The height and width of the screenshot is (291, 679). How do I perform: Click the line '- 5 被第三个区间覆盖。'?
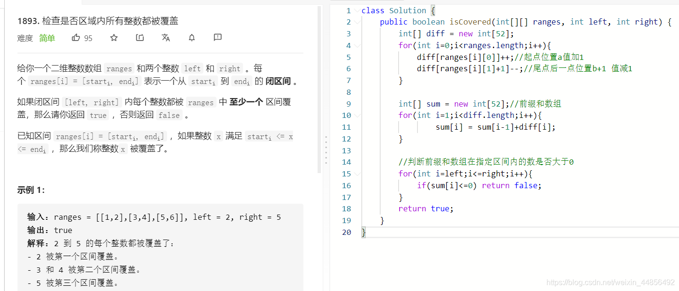(73, 283)
